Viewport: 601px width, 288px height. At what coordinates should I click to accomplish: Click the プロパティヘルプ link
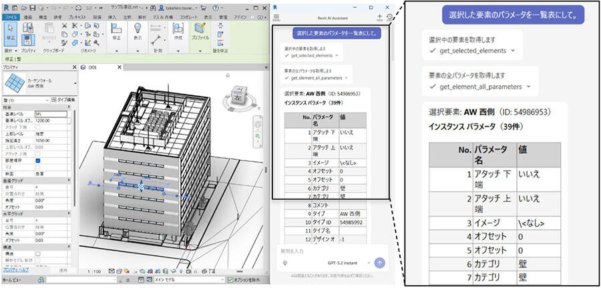click(x=16, y=271)
